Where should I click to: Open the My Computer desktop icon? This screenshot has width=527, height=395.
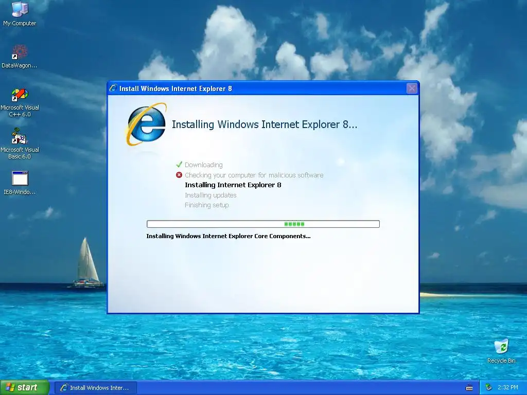click(x=20, y=13)
